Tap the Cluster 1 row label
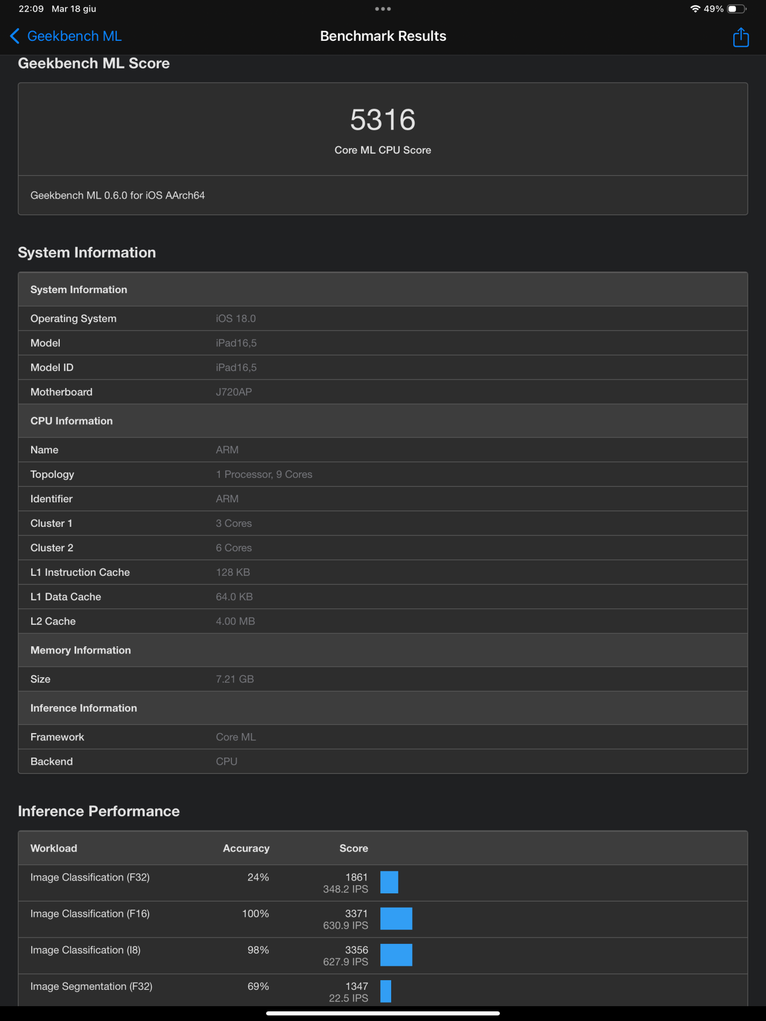Screen dimensions: 766x1021 (x=51, y=523)
